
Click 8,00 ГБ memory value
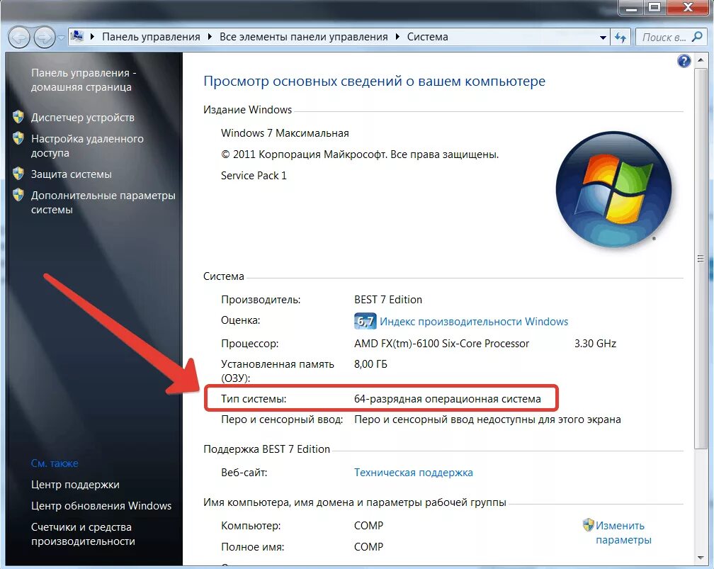[x=370, y=364]
